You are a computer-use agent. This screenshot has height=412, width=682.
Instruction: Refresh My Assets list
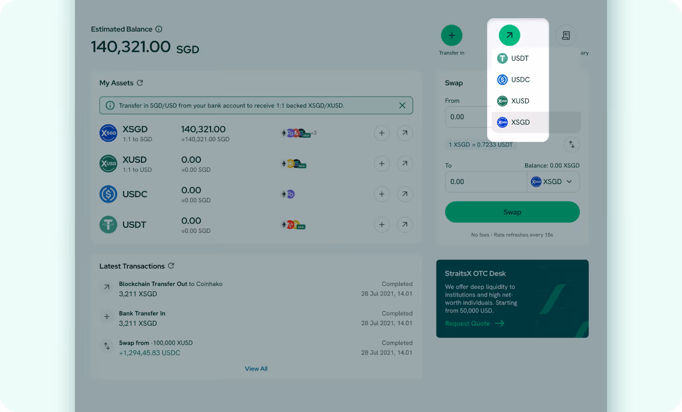140,83
